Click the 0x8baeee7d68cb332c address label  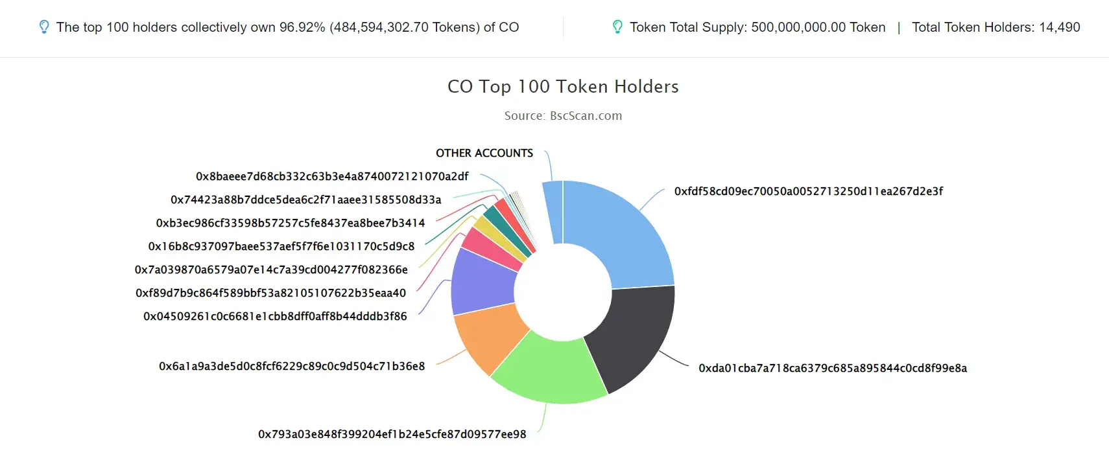click(332, 176)
